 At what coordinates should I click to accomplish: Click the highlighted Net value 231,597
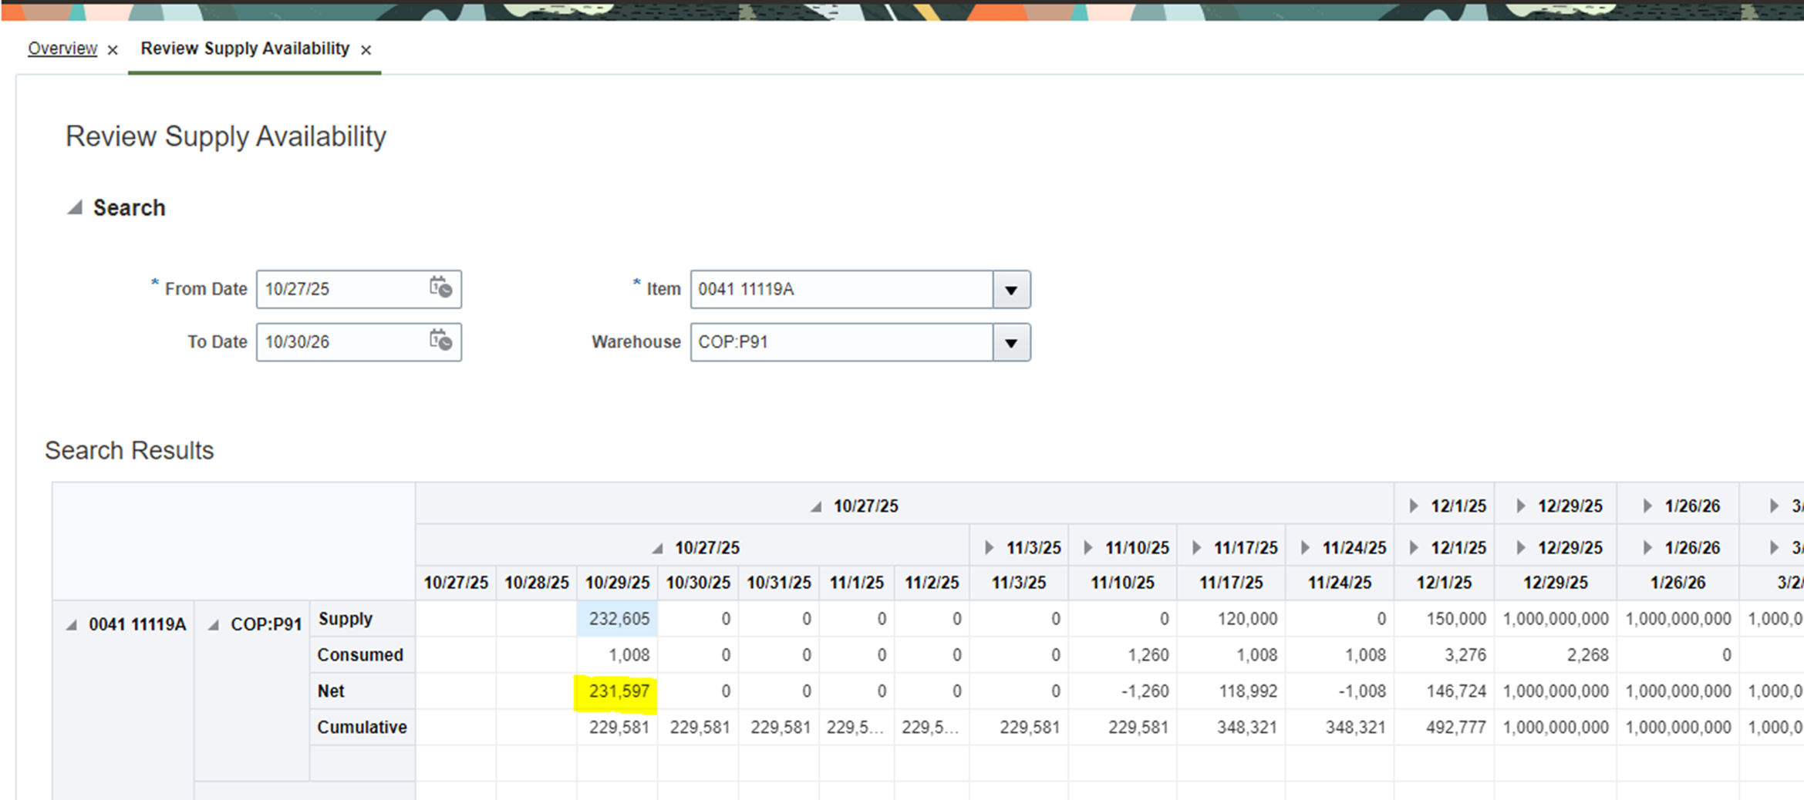coord(618,691)
